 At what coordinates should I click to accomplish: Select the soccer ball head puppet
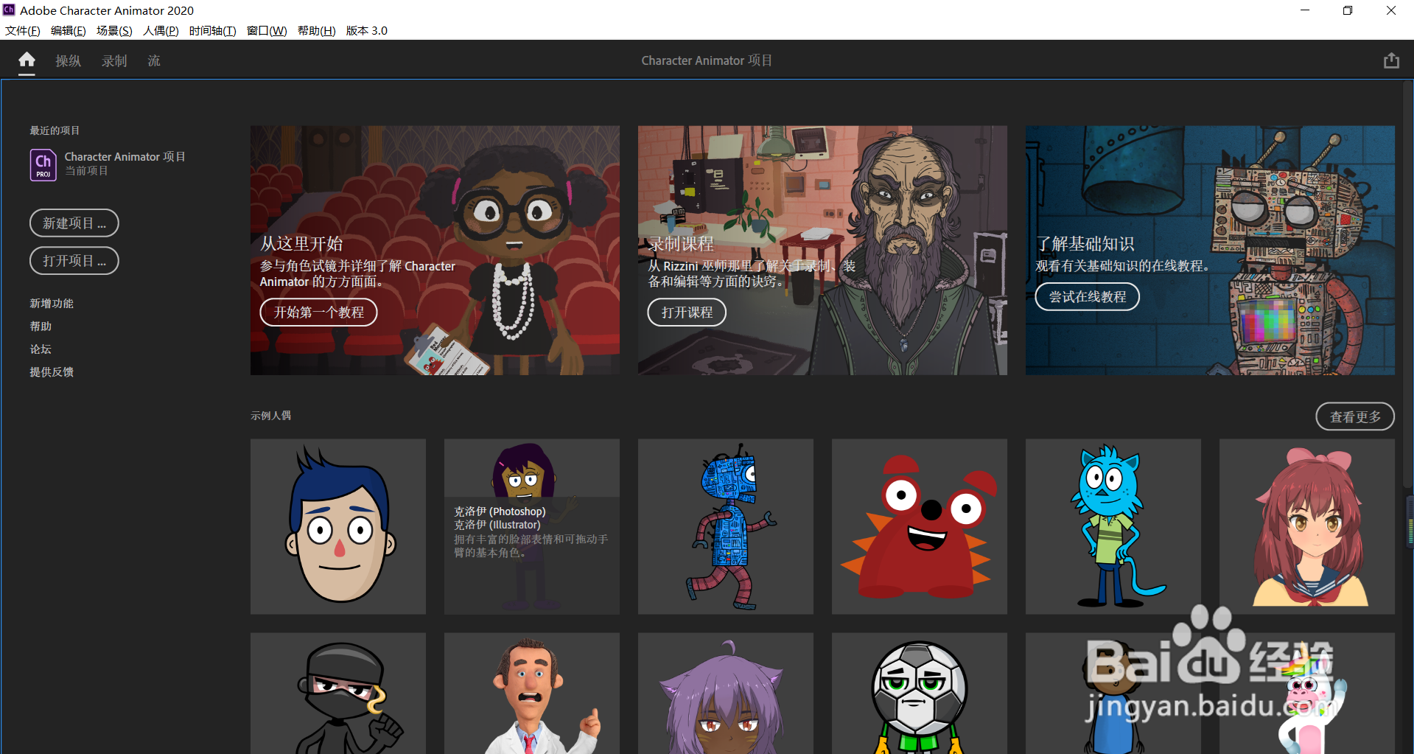point(920,693)
